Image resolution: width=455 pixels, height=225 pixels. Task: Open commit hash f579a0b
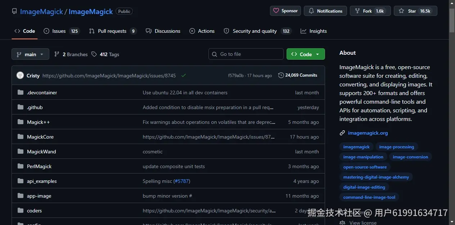click(236, 76)
